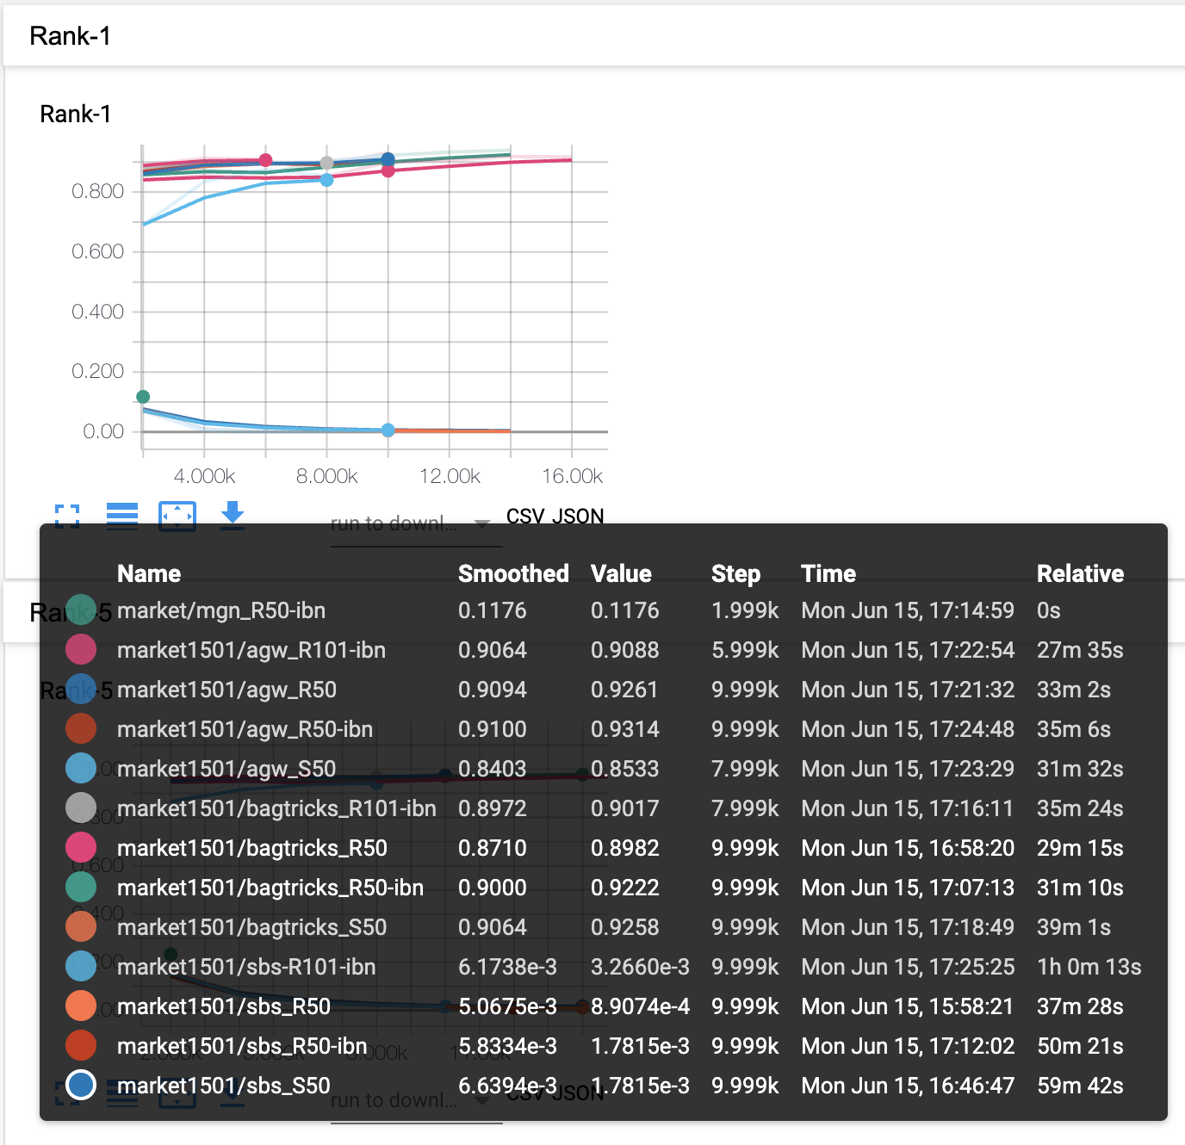1185x1145 pixels.
Task: Fit bottom chart domain to data
Action: [177, 1098]
